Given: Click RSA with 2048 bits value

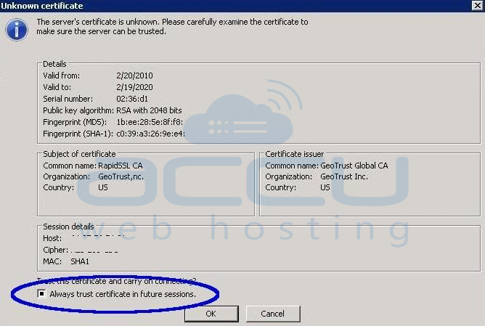Looking at the screenshot, I should point(149,110).
